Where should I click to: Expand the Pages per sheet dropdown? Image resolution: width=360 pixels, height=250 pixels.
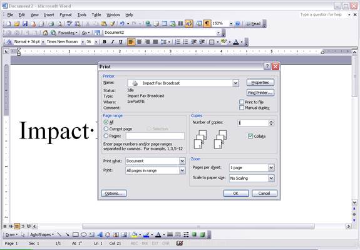point(271,167)
